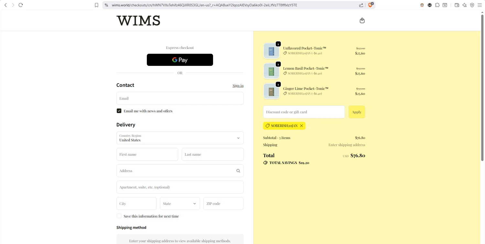The width and height of the screenshot is (485, 244).
Task: Open the browser hamburger menu
Action: [480, 5]
